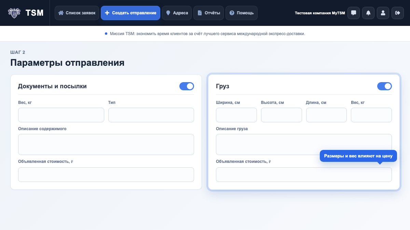Click the Описание груза text area
The height and width of the screenshot is (230, 410).
304,144
